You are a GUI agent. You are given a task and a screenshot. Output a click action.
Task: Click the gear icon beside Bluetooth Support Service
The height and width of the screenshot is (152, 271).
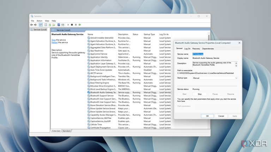tap(89, 95)
